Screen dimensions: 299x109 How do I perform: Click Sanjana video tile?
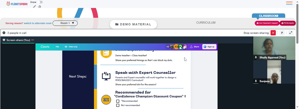(x=274, y=72)
